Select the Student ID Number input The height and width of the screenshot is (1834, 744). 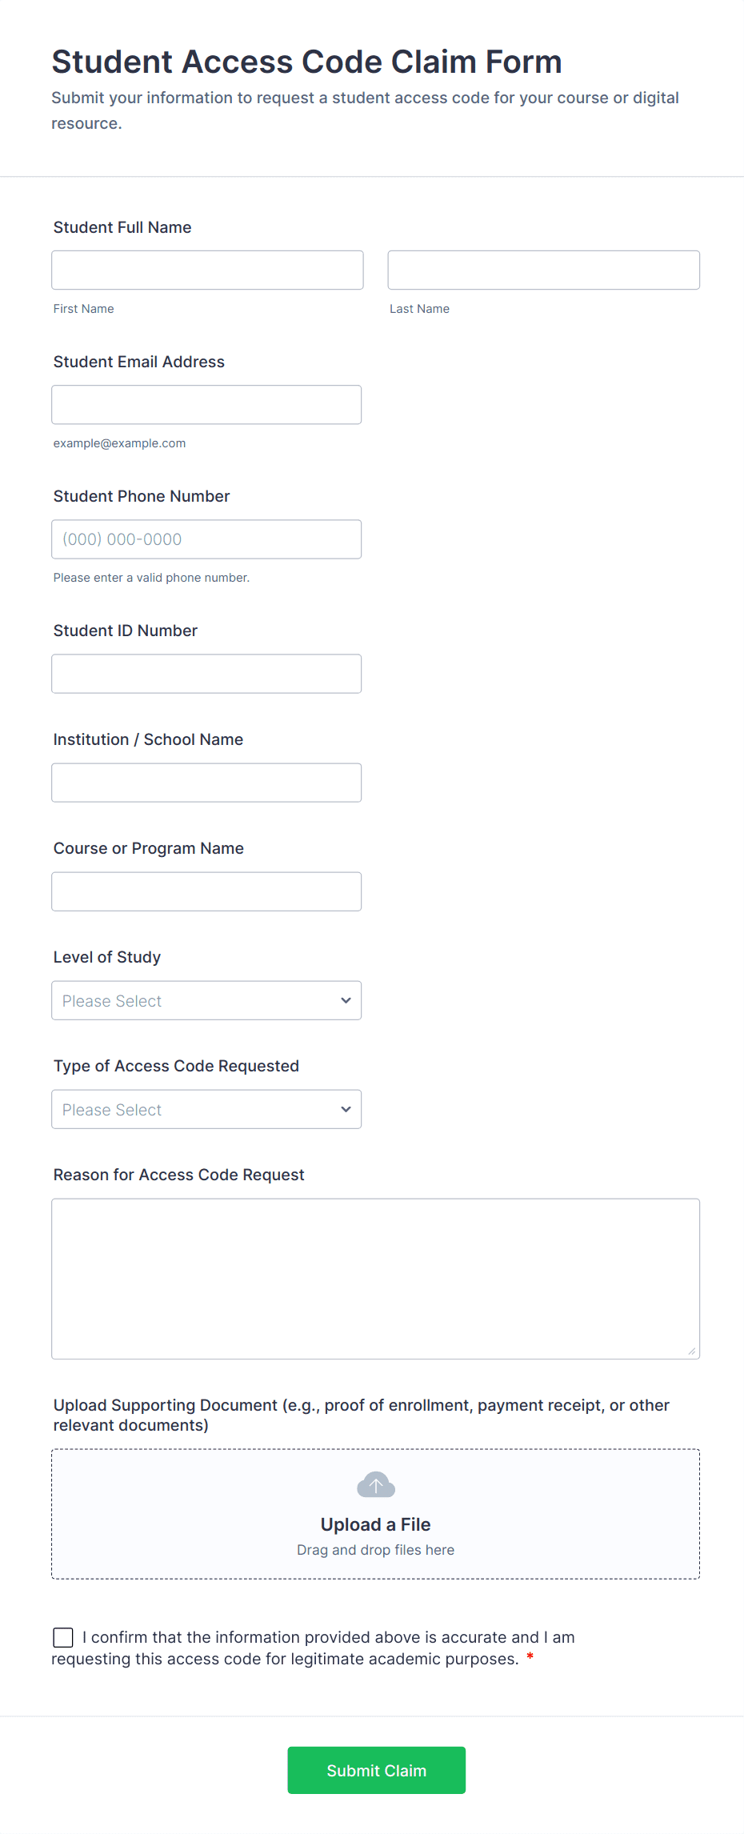click(206, 674)
